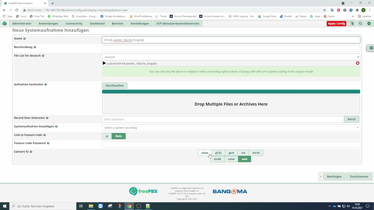Open the Administrator menu
The width and height of the screenshot is (374, 210).
tap(22, 23)
